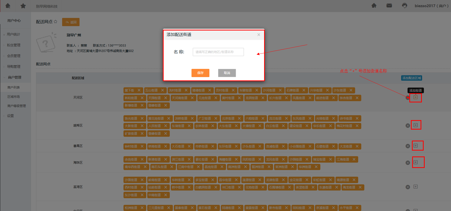Viewport: 451px width, 211px height.
Task: Remove the 五山街道 tag with its X
Action: coord(163,90)
